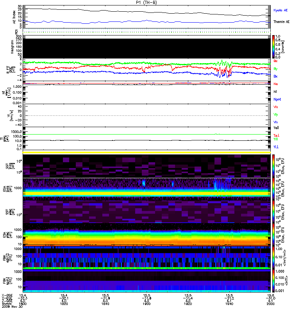Click the Y-GSE value "-31.0"
The image size is (293, 312).
(x=270, y=298)
